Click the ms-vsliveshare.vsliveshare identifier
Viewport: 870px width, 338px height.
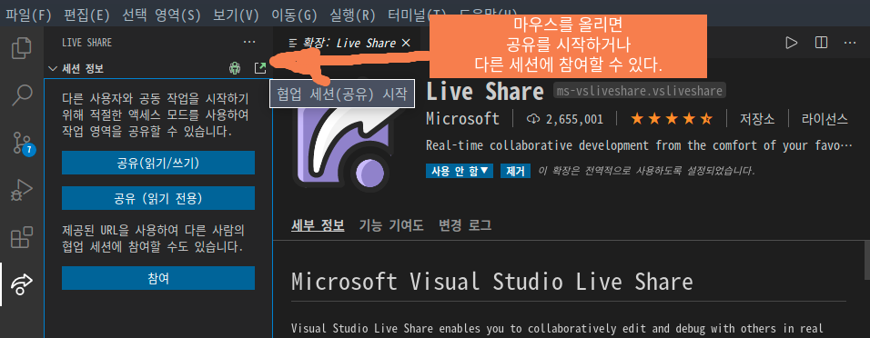click(639, 91)
